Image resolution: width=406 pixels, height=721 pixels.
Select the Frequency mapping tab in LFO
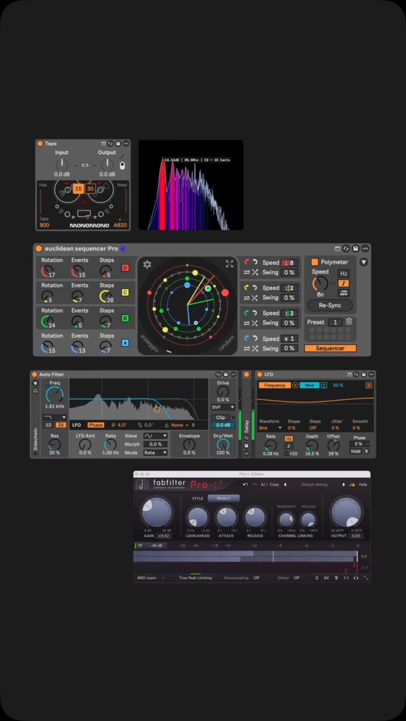point(275,385)
